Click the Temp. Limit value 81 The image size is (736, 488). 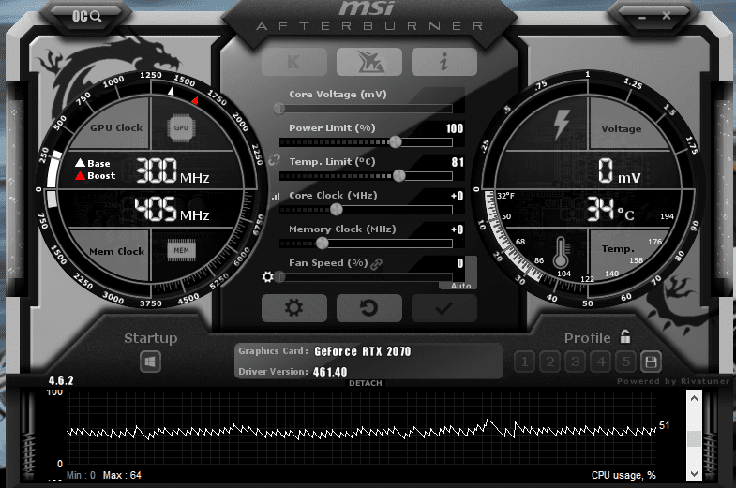[x=458, y=162]
